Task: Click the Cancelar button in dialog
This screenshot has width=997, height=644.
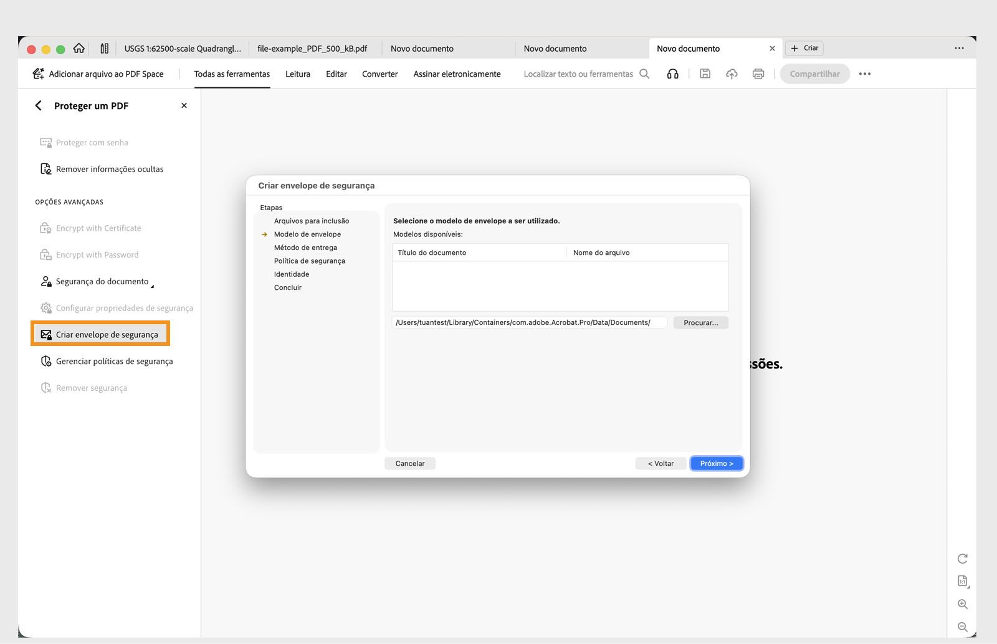Action: click(410, 463)
